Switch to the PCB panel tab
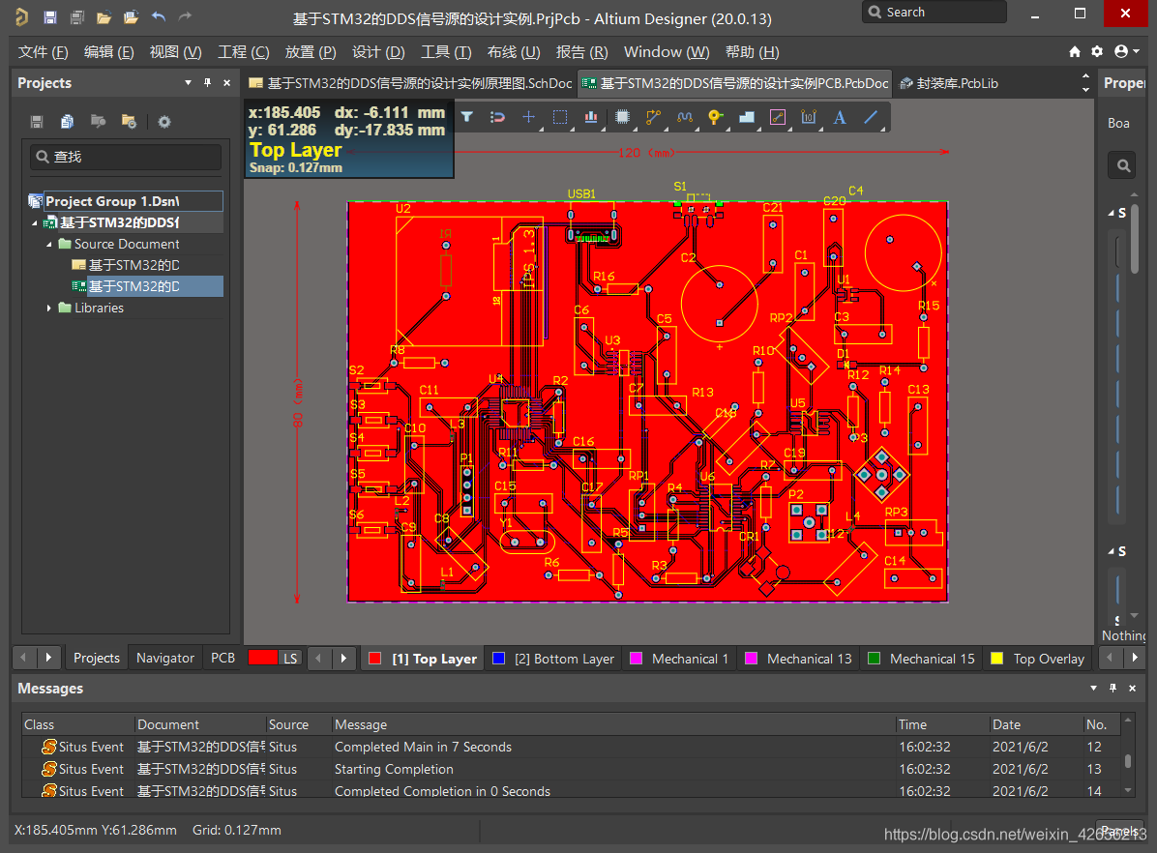Viewport: 1157px width, 853px height. [x=222, y=658]
